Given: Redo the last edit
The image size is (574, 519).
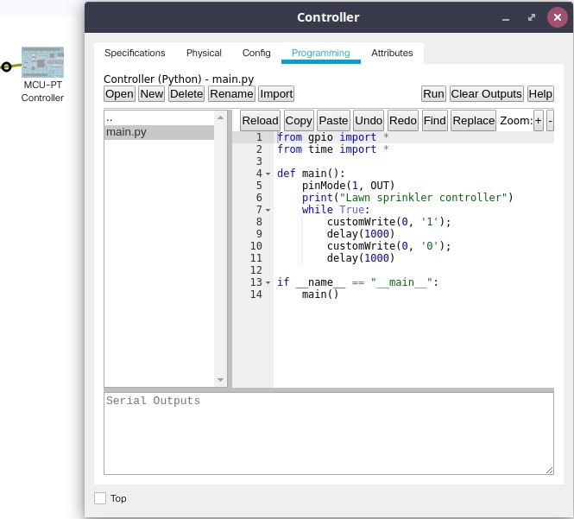Looking at the screenshot, I should coord(403,121).
